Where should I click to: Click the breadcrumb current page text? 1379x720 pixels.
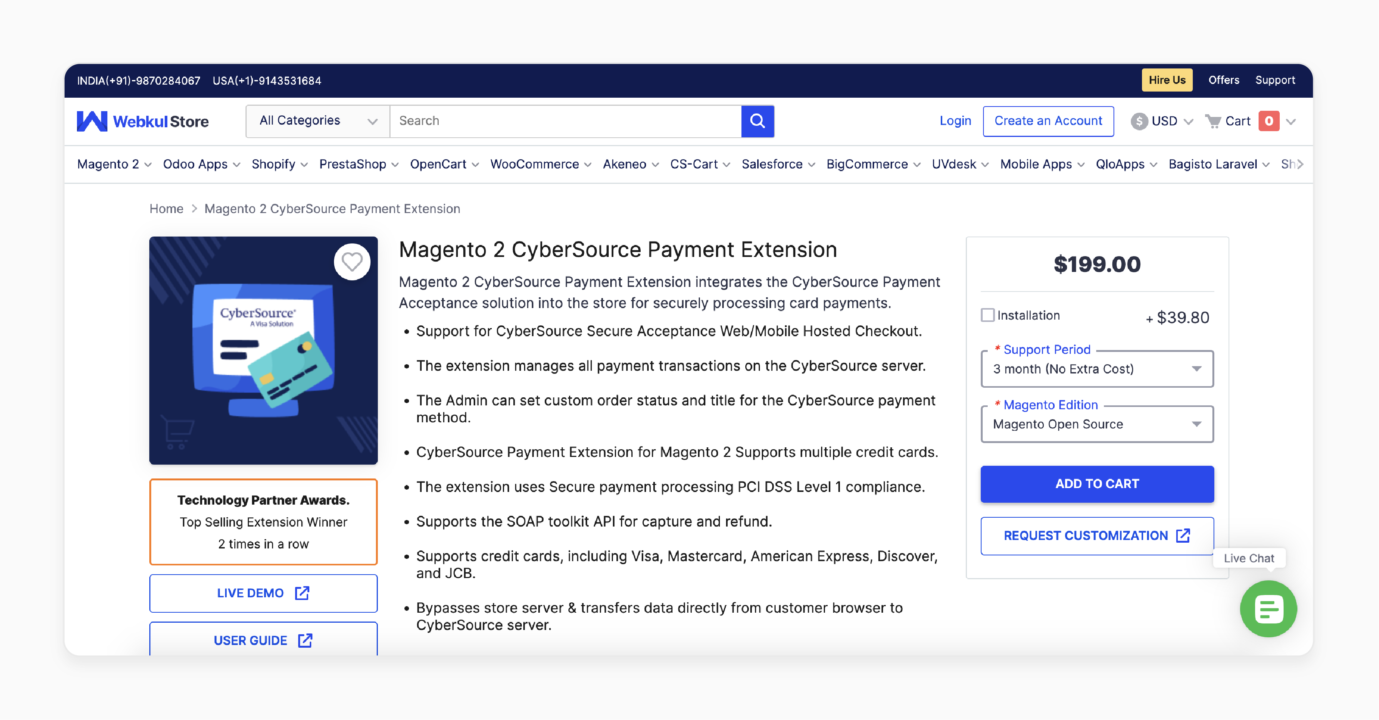[x=332, y=209]
